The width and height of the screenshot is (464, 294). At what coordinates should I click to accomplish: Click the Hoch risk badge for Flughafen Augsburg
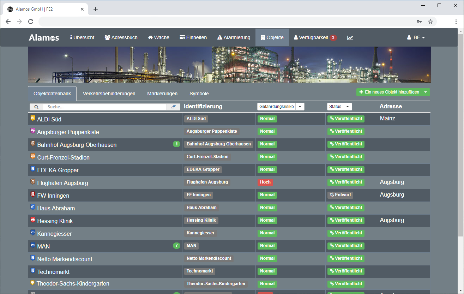point(265,182)
